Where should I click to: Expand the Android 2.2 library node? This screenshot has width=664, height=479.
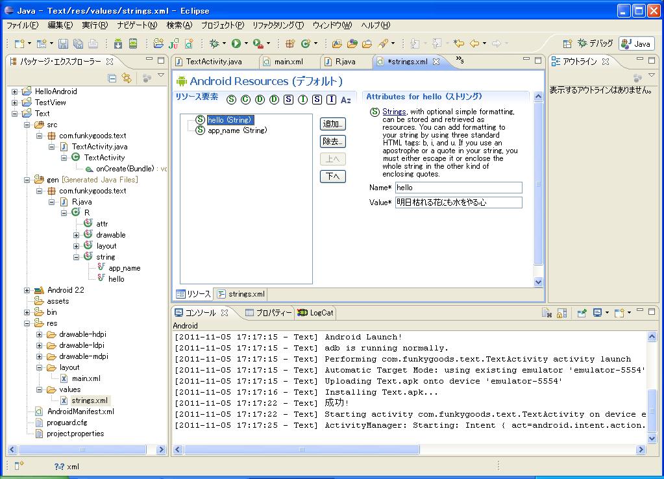click(27, 290)
